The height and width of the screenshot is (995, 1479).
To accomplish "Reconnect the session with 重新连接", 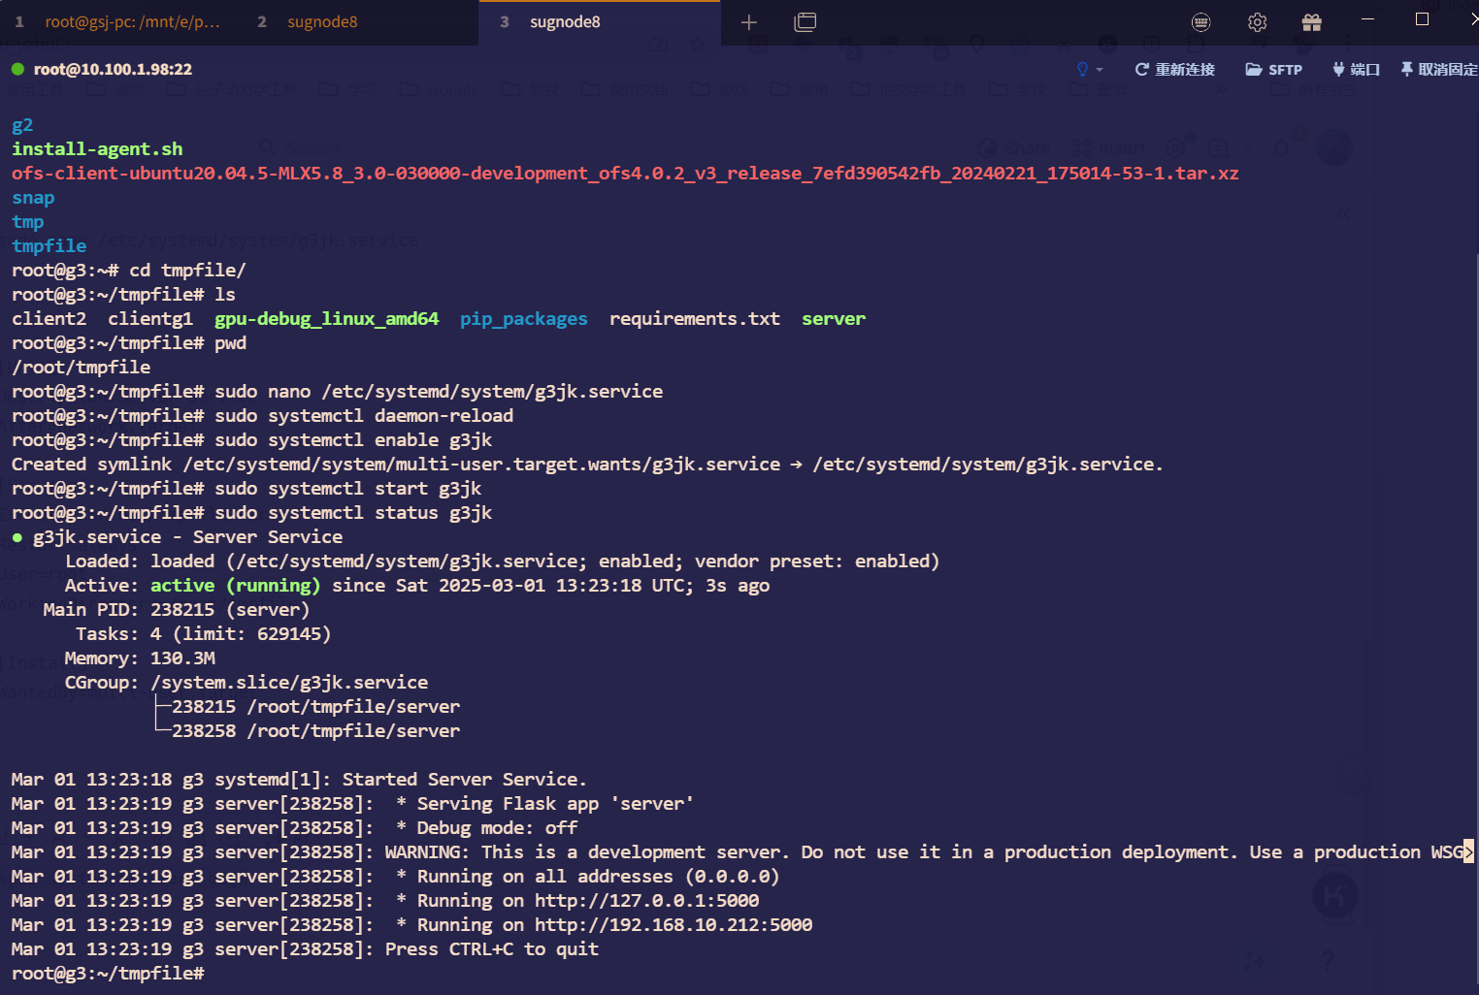I will 1175,69.
